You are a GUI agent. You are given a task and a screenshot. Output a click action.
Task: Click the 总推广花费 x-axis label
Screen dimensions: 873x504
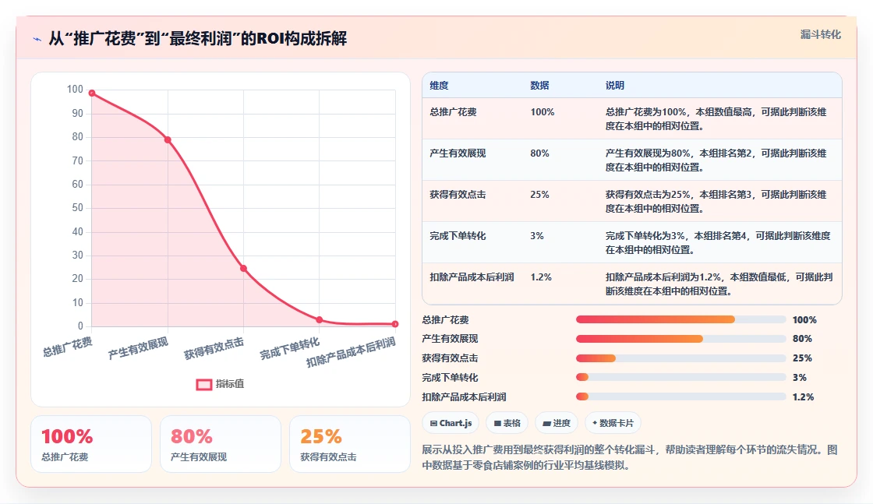point(67,347)
